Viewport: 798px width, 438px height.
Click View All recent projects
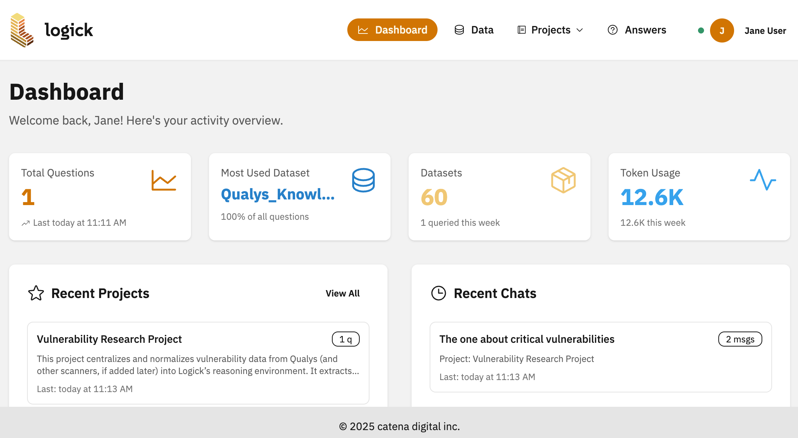342,293
